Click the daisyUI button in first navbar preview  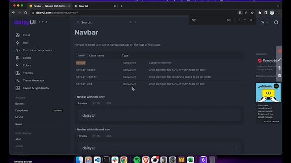(x=89, y=115)
